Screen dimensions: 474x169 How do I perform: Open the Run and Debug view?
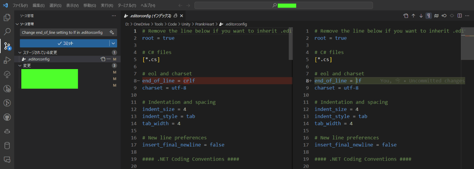tap(7, 60)
